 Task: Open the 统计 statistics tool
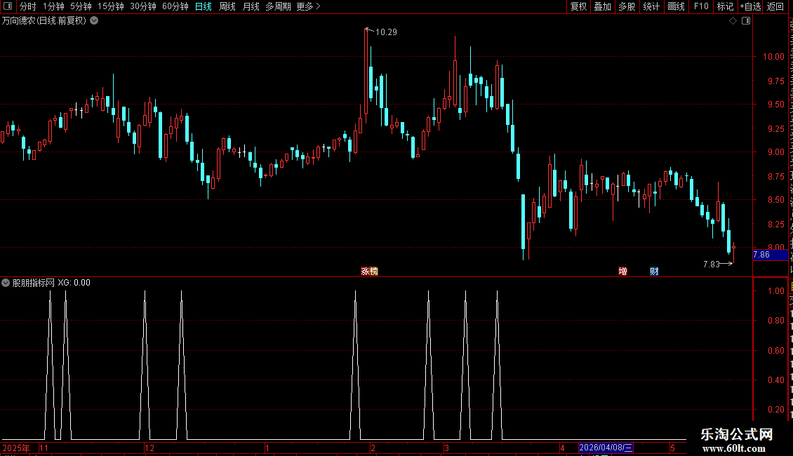[651, 6]
